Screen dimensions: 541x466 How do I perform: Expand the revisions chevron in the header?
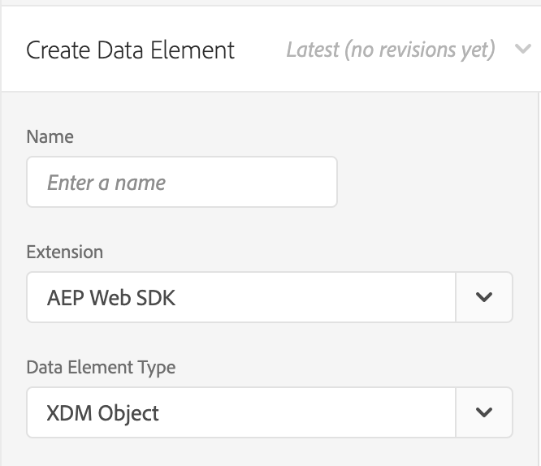tap(522, 50)
